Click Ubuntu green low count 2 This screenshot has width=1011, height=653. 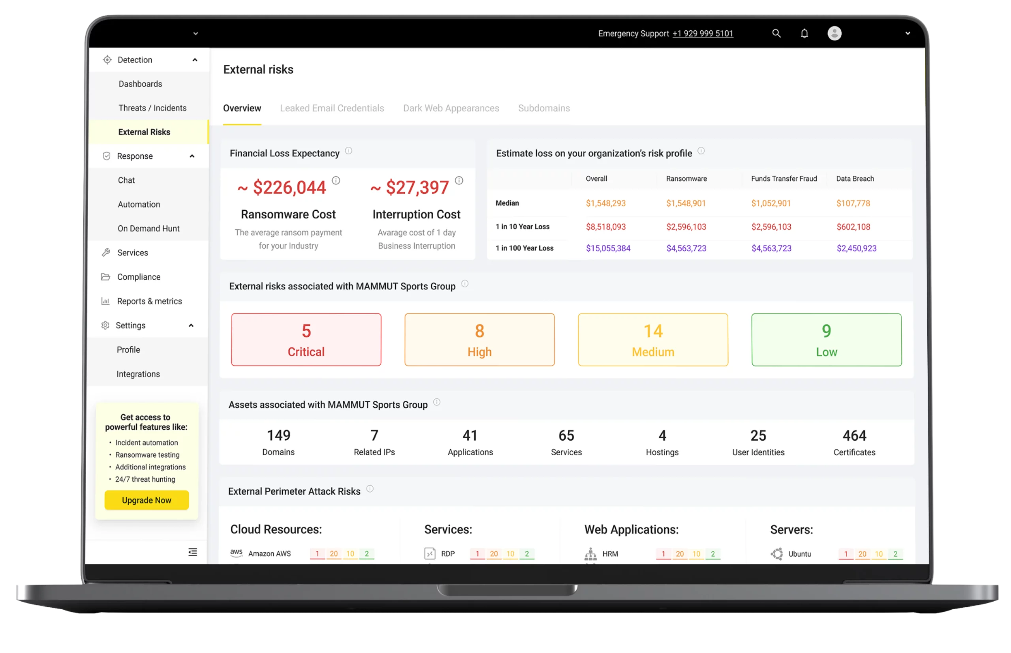[895, 554]
